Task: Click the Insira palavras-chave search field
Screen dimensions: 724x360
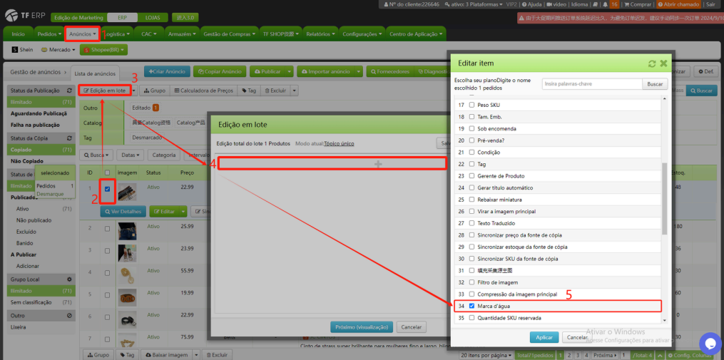Action: (591, 84)
